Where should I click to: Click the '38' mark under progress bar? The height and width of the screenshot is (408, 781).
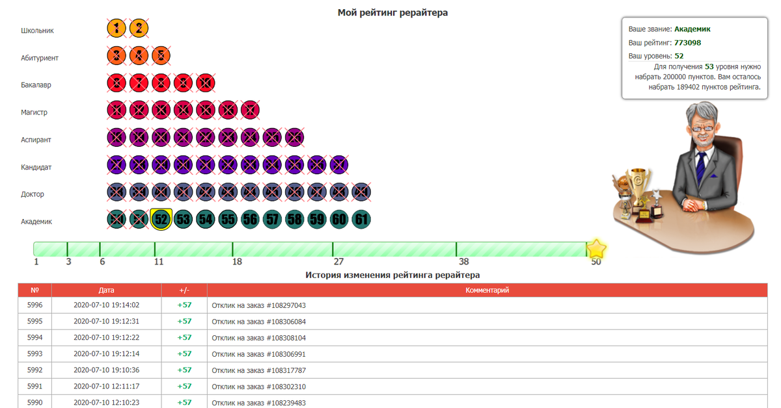(x=463, y=262)
